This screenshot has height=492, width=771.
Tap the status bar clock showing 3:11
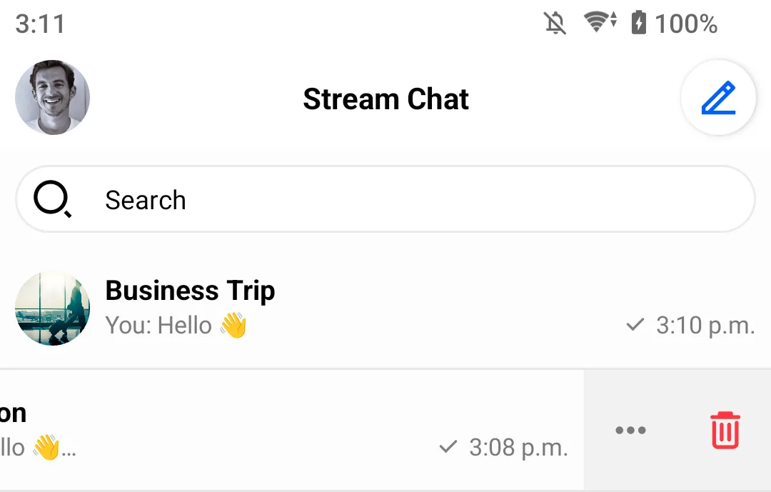coord(40,24)
